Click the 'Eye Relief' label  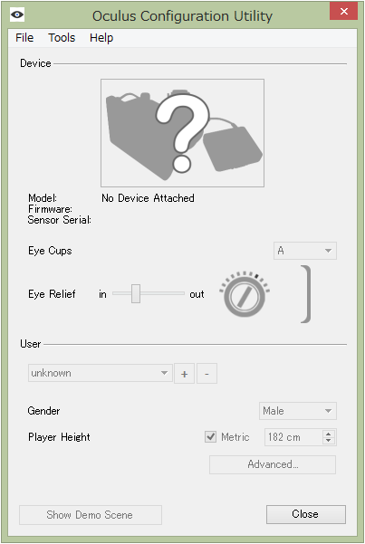52,294
